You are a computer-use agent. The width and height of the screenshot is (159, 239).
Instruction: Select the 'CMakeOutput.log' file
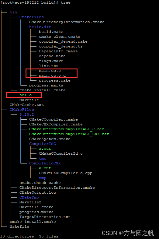38,193
